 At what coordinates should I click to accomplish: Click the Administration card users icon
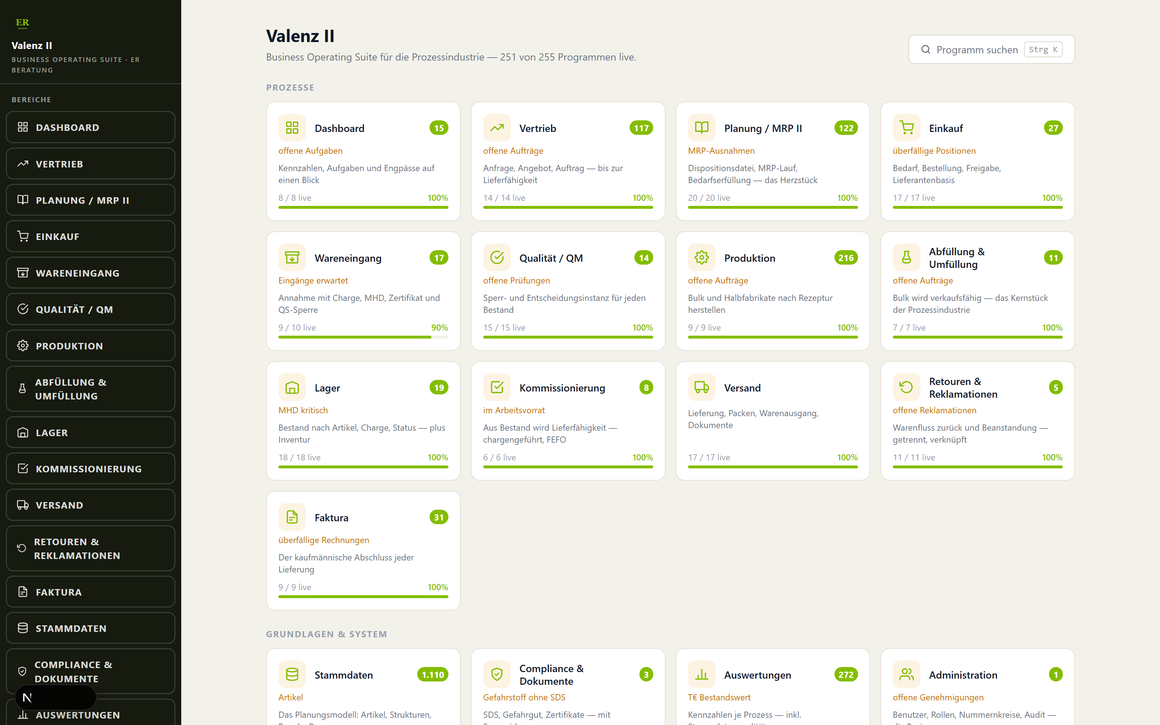click(906, 675)
